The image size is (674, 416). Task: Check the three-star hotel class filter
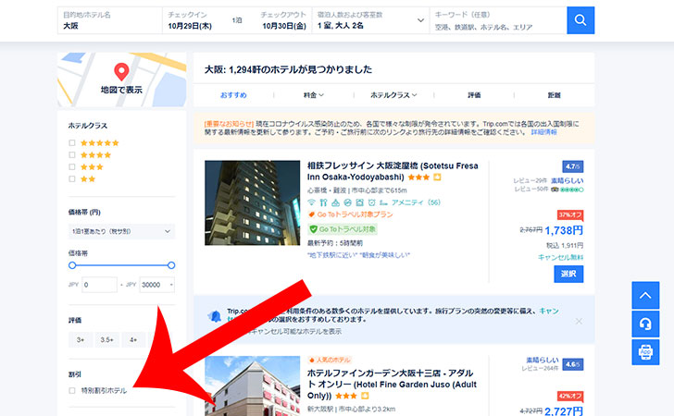[72, 167]
